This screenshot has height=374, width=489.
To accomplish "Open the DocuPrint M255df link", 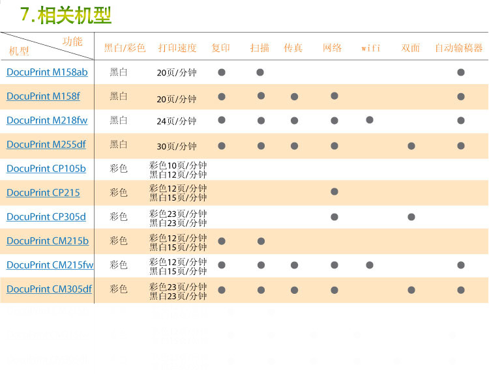I will click(46, 144).
